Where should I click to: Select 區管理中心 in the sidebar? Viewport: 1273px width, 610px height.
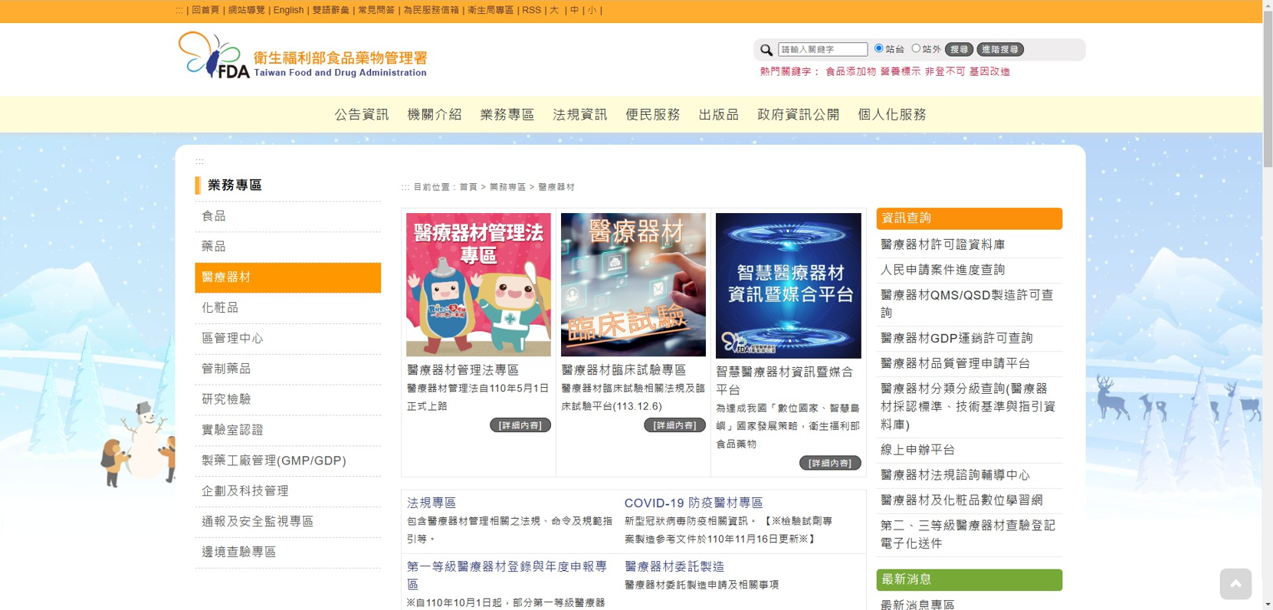click(x=287, y=339)
